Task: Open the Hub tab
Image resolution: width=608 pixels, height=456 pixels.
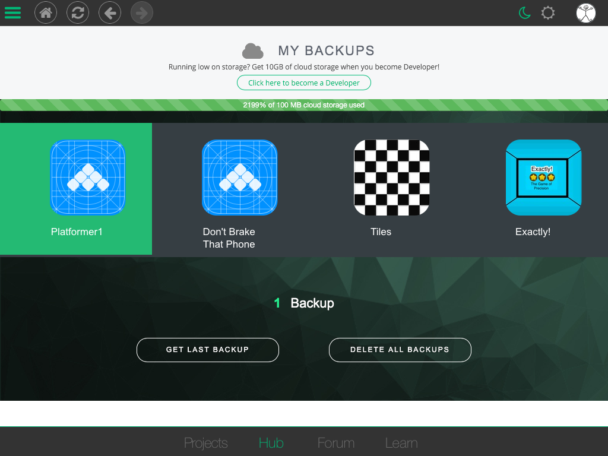Action: pyautogui.click(x=271, y=443)
